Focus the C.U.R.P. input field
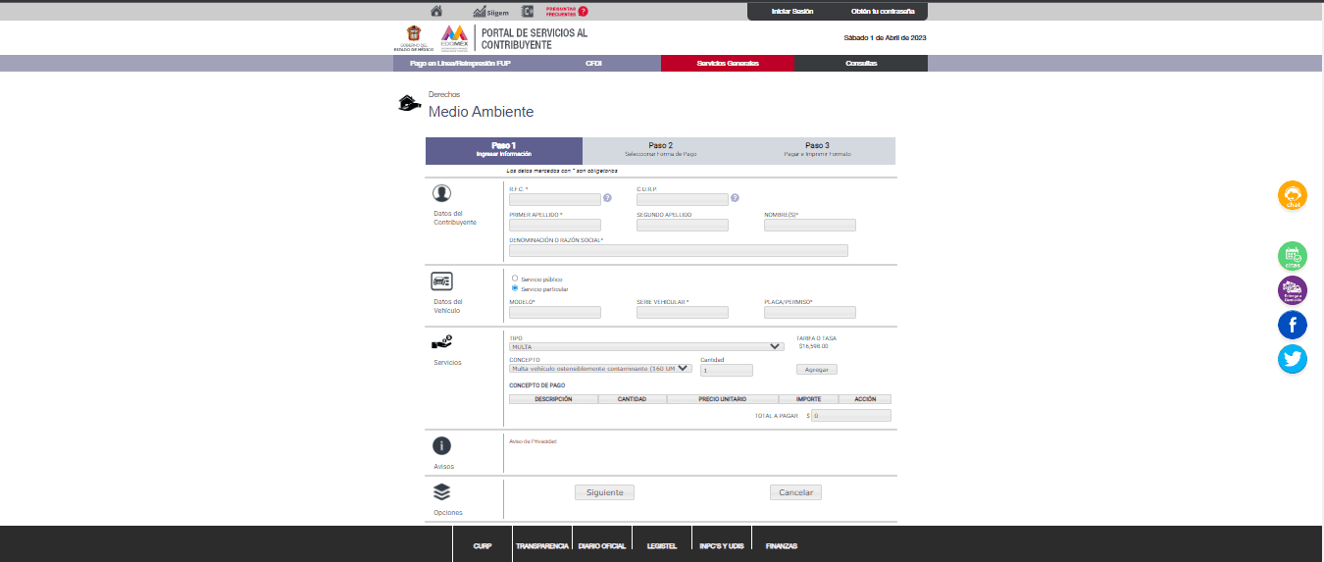The height and width of the screenshot is (562, 1324). click(x=683, y=199)
